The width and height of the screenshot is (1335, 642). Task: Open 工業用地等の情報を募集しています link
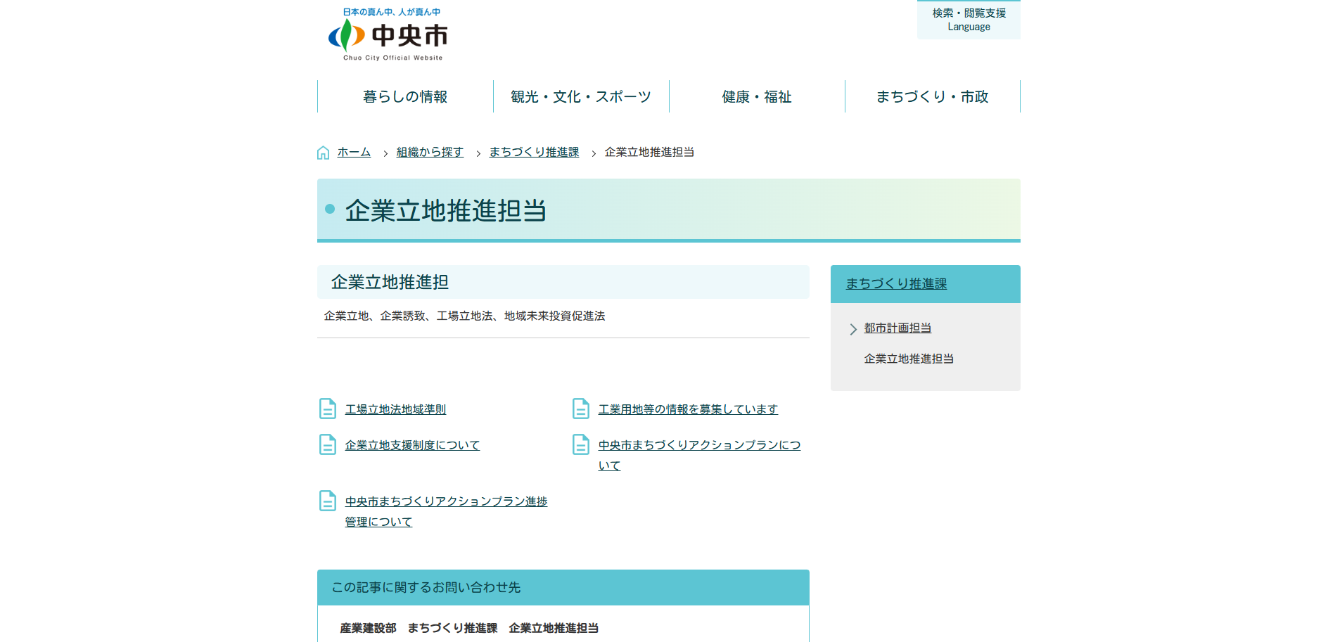pyautogui.click(x=688, y=409)
